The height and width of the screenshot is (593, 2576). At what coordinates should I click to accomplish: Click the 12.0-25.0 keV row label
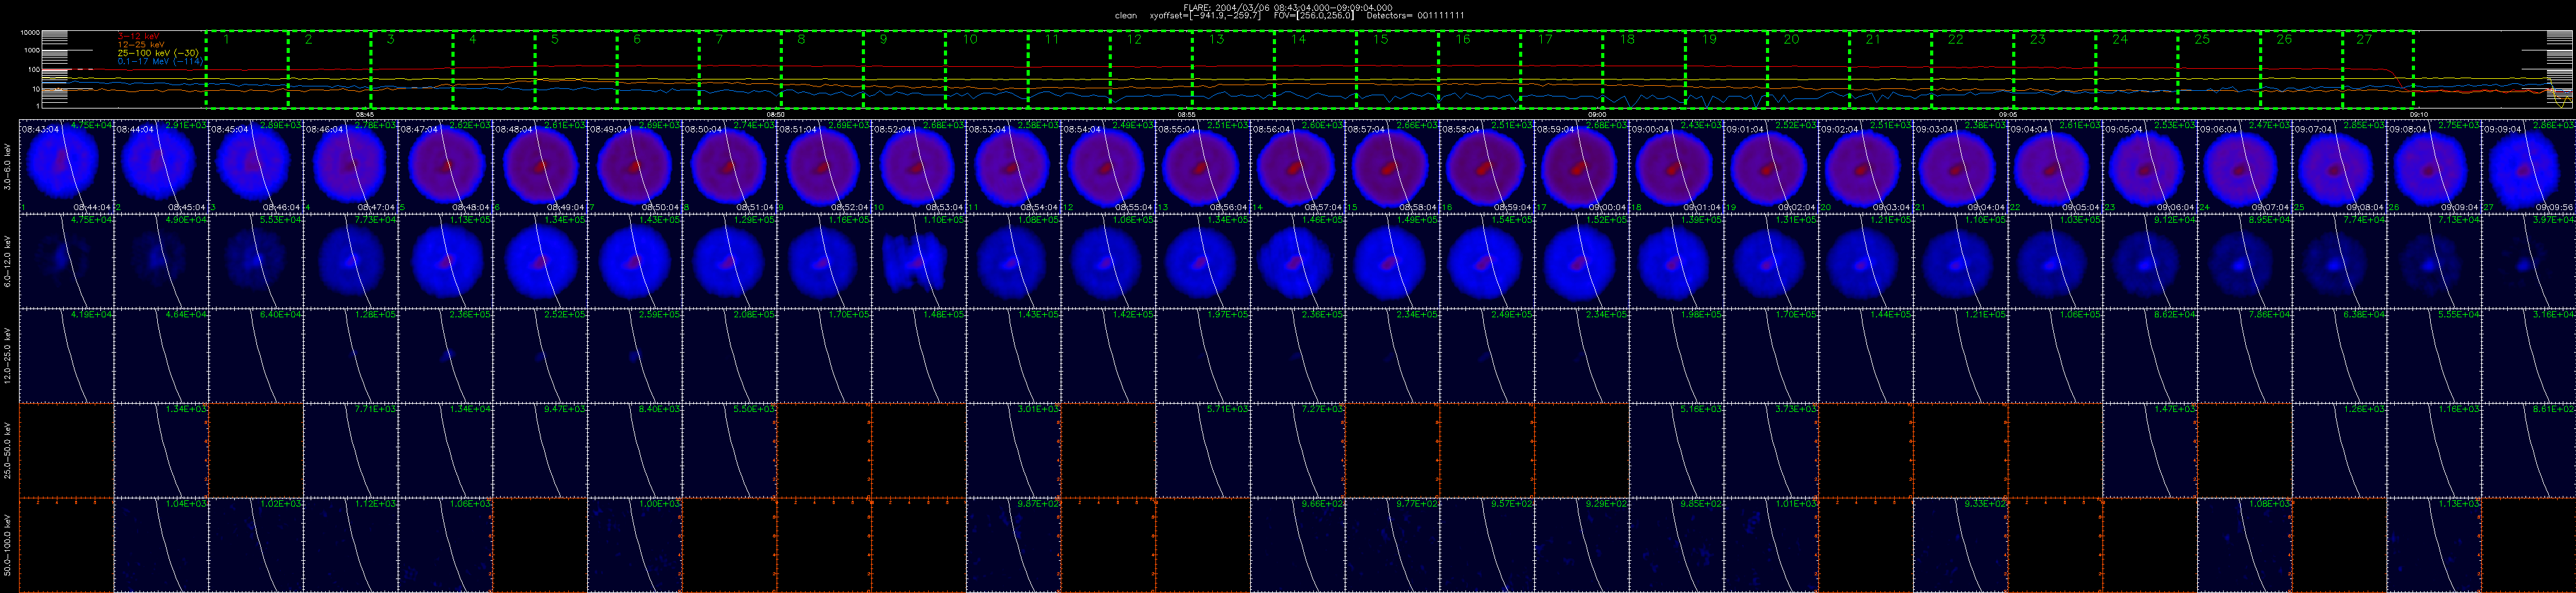(x=8, y=356)
